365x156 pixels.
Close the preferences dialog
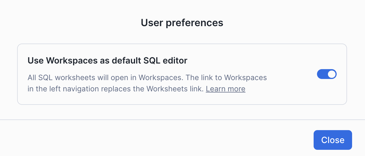(333, 140)
